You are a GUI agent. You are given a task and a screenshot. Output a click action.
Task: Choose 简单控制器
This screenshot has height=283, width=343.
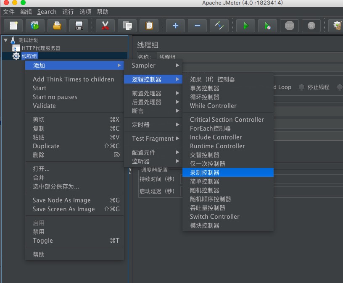228,181
